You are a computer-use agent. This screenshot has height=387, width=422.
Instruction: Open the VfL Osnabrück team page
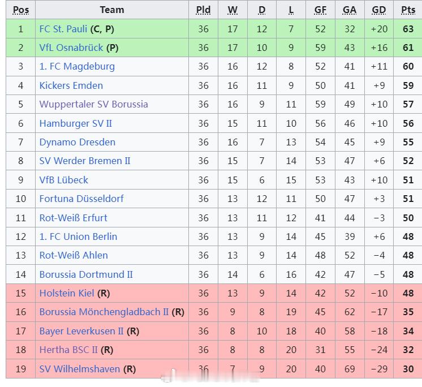click(x=71, y=48)
